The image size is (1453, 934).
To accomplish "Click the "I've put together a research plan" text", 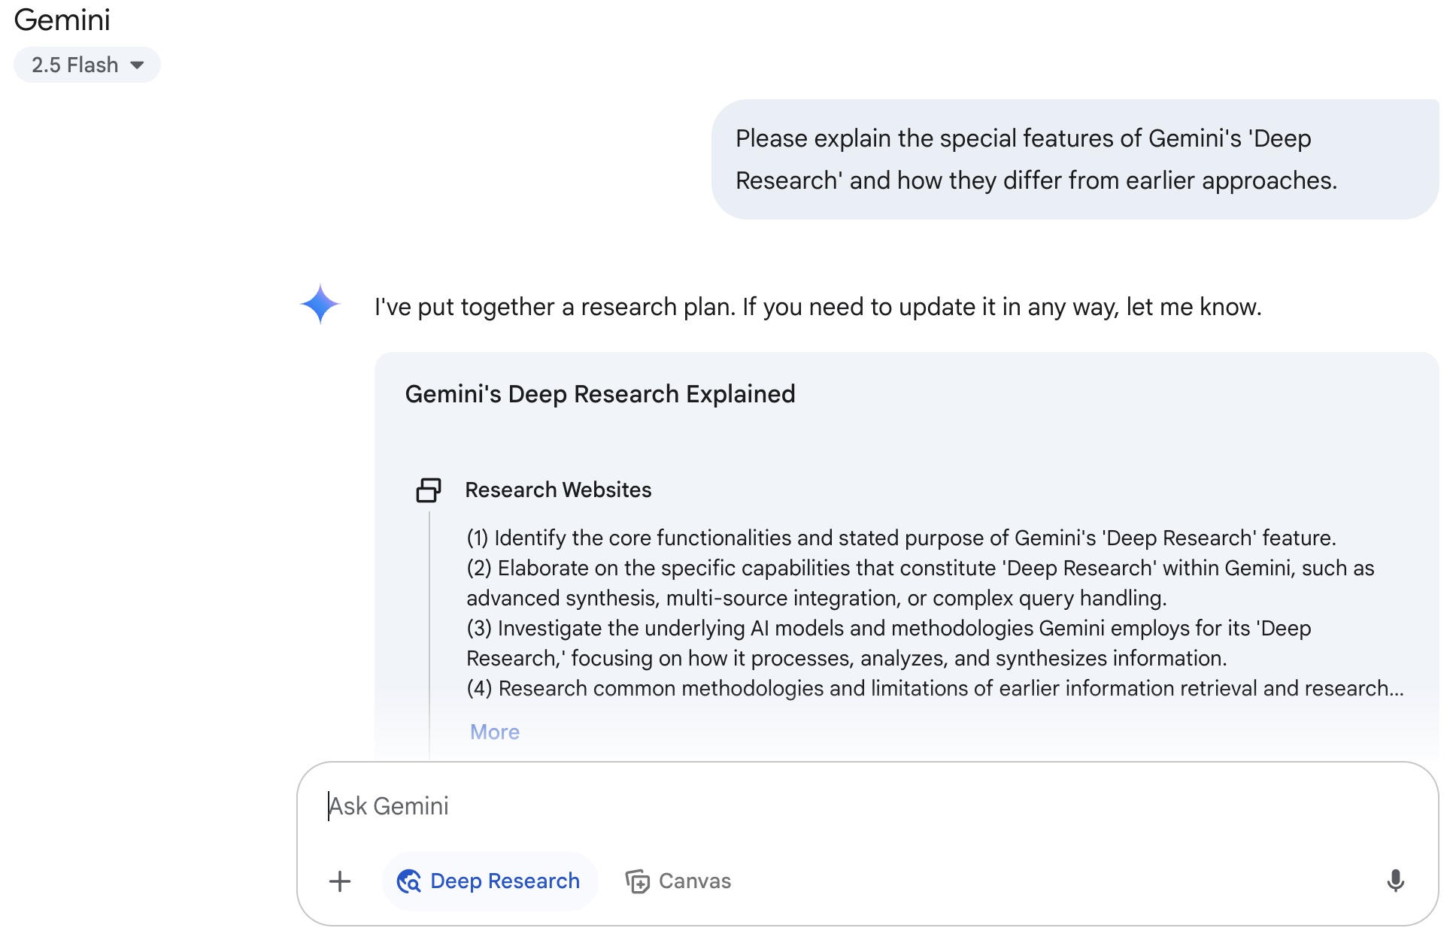I will click(x=818, y=307).
